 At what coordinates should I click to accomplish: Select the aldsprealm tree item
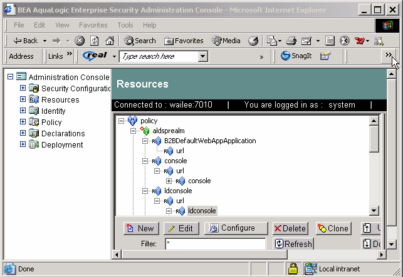[169, 131]
